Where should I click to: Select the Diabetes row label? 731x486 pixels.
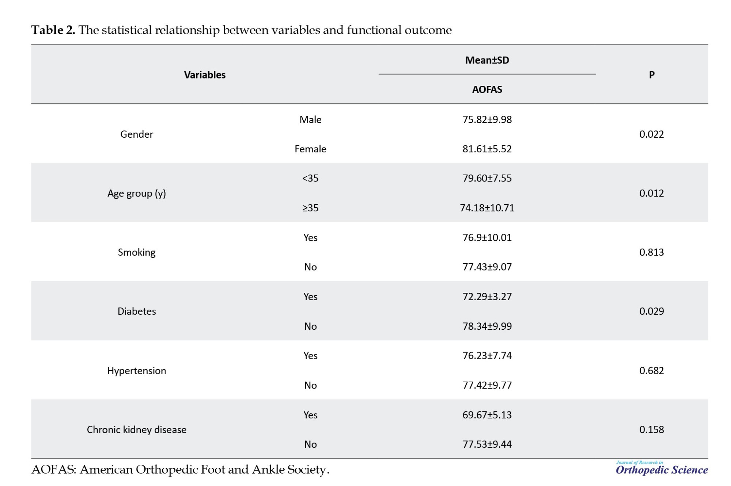(137, 311)
